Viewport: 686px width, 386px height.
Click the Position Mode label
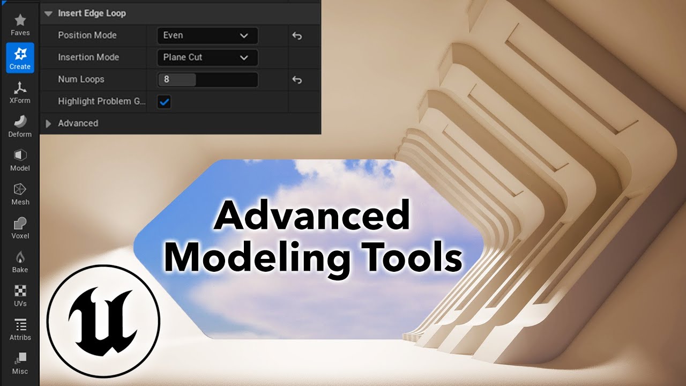click(87, 35)
